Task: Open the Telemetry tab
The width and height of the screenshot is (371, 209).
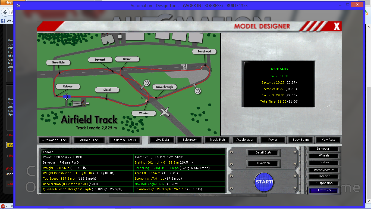Action: click(x=190, y=140)
